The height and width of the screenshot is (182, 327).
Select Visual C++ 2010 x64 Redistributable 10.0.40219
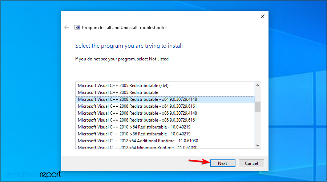pos(165,127)
